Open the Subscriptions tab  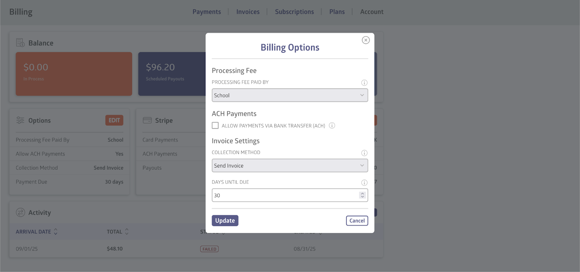click(x=294, y=12)
